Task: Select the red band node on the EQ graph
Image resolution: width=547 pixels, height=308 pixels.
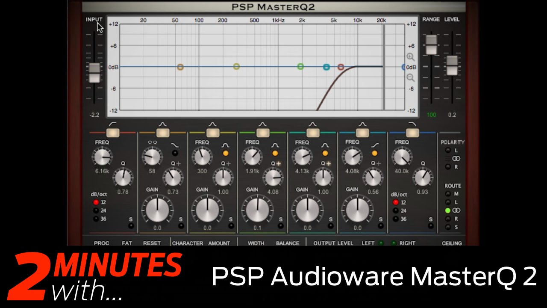Action: (x=341, y=67)
